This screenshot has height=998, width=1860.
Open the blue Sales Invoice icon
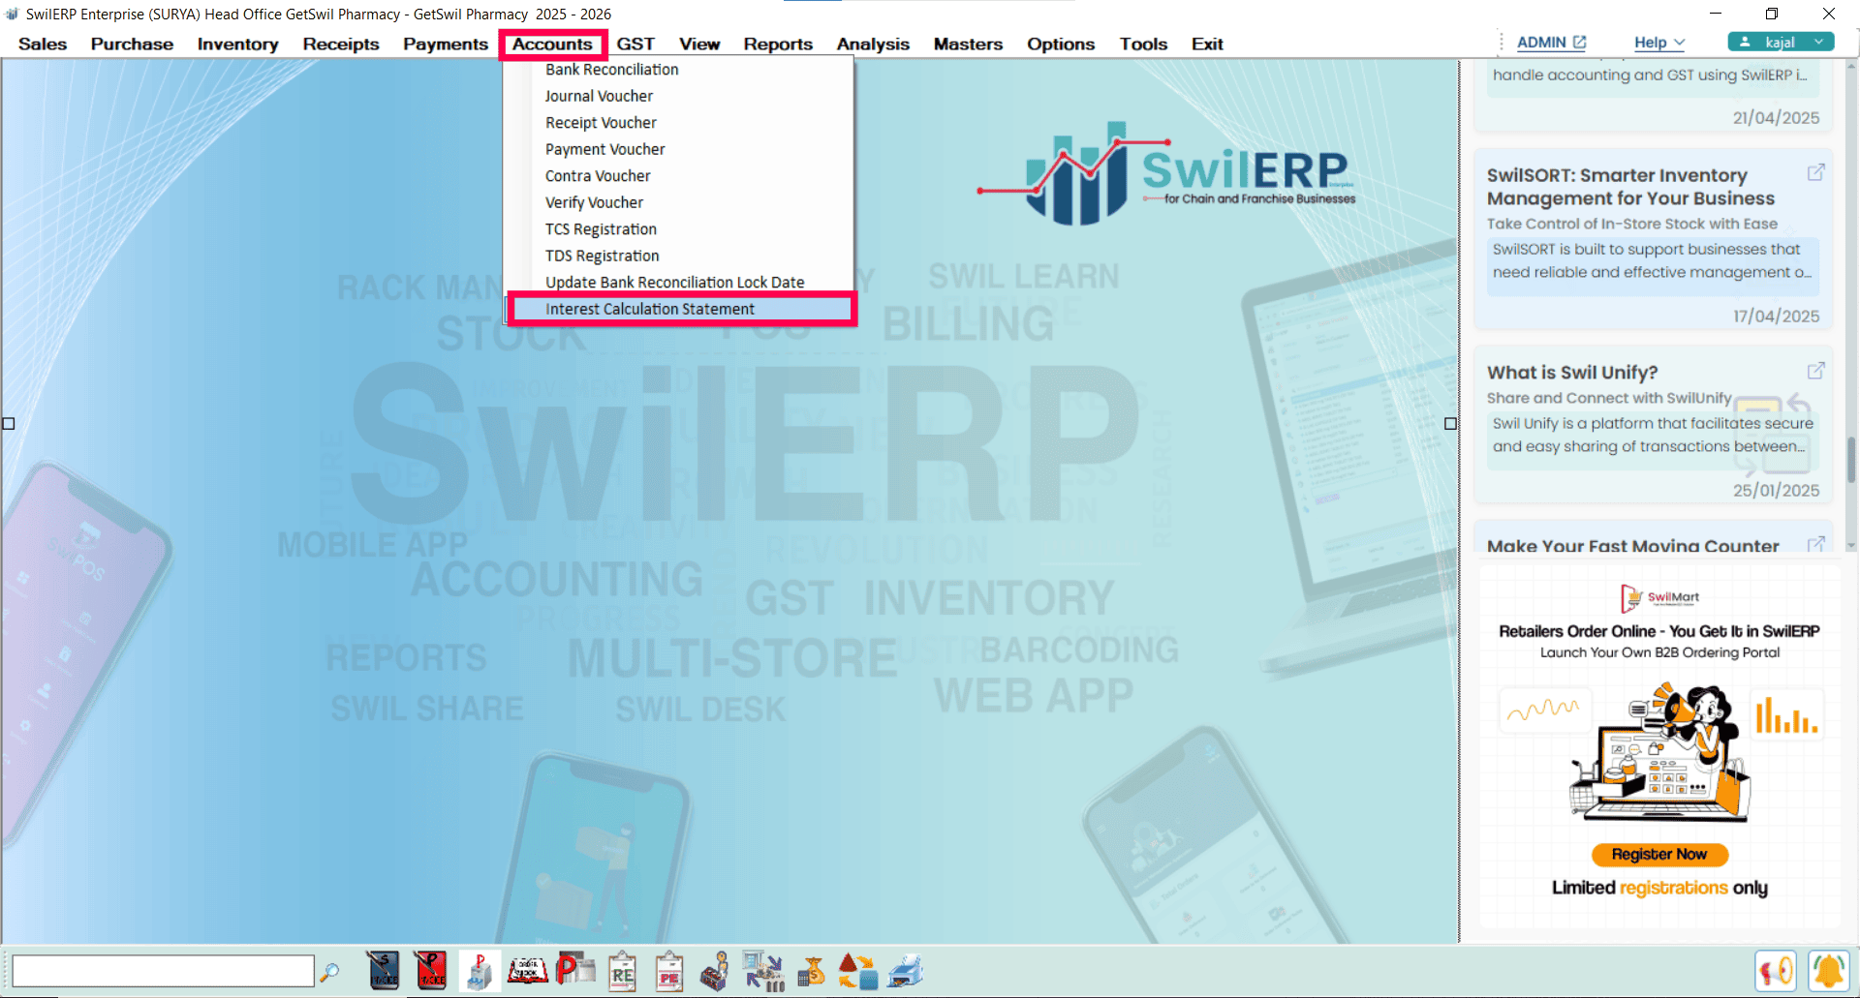coord(384,971)
